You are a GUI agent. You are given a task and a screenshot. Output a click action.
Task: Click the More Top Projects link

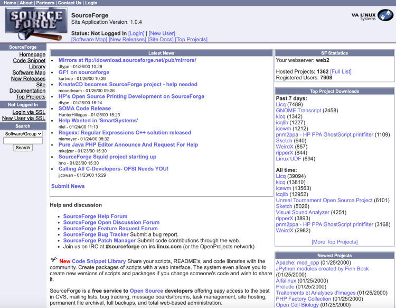pos(334,242)
